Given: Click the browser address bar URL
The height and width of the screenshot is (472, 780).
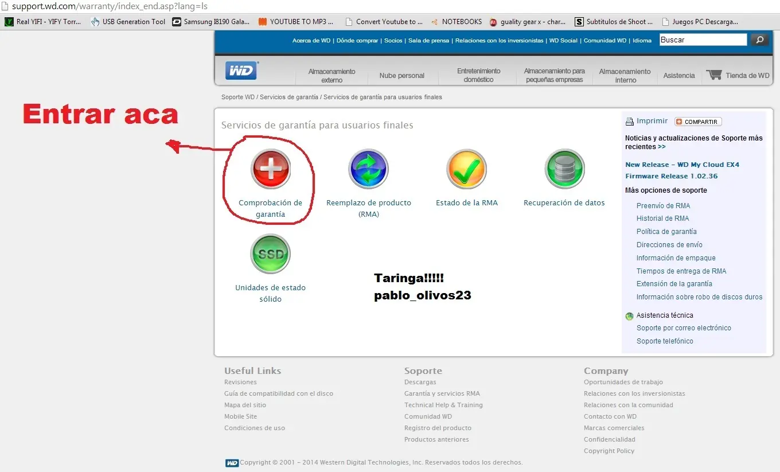Looking at the screenshot, I should pyautogui.click(x=110, y=6).
